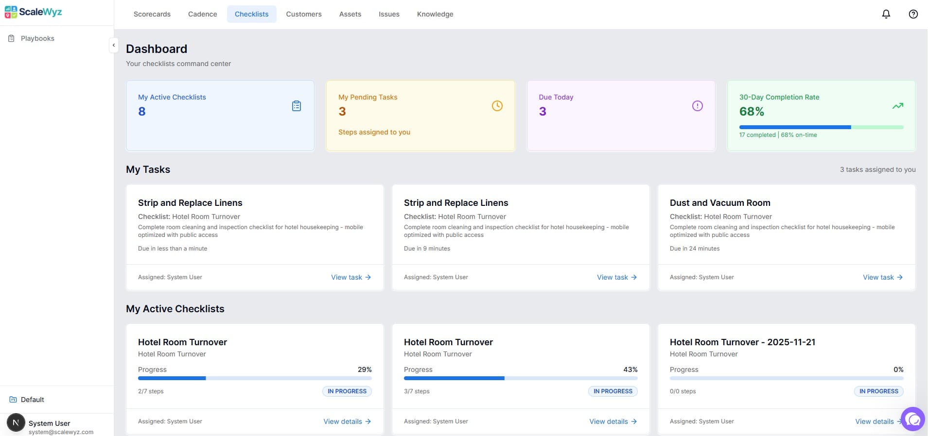Screen dimensions: 928x436
Task: Click the clock icon in Pending Tasks card
Action: click(497, 106)
